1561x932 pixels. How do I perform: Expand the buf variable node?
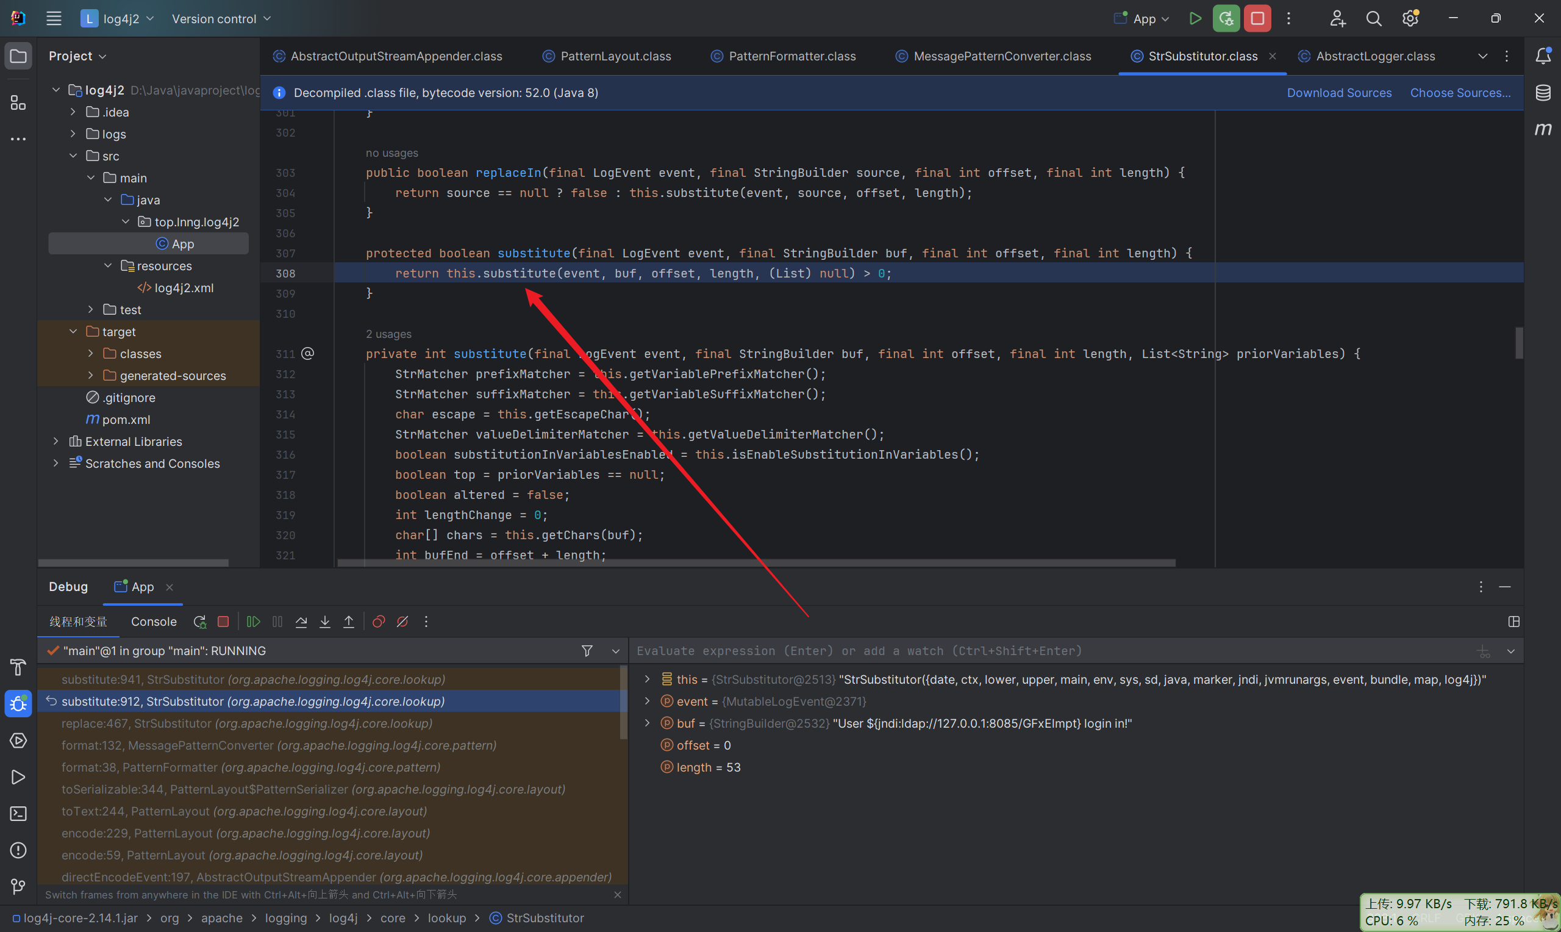tap(647, 723)
